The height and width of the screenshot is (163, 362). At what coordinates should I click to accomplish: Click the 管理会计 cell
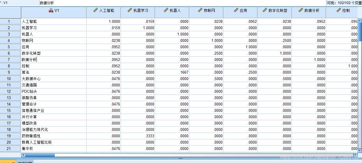(54, 104)
